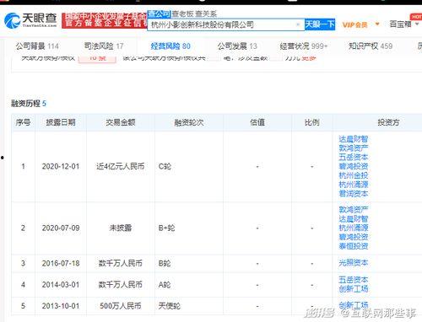Open 泰恒投资 investor link
Screen dimensions: 422x322
354,246
